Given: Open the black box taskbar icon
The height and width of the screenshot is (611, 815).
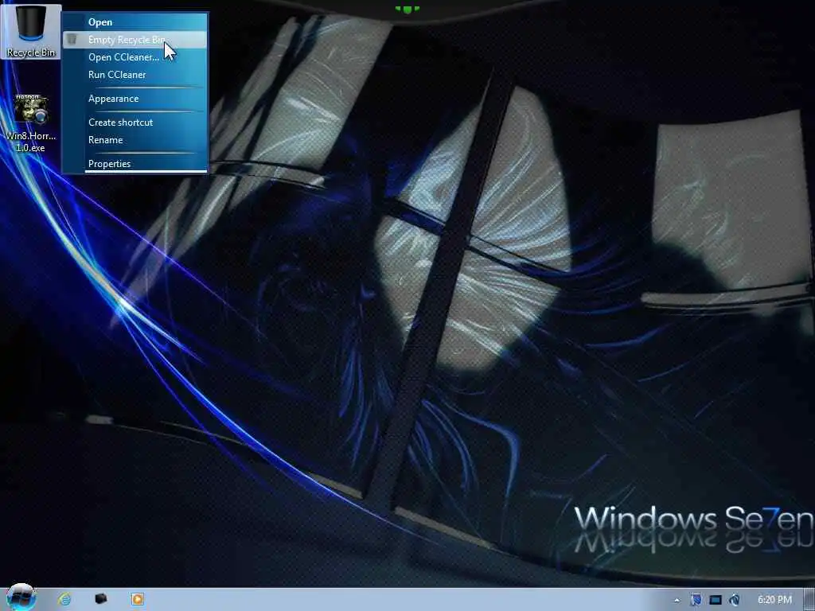Looking at the screenshot, I should pos(101,599).
